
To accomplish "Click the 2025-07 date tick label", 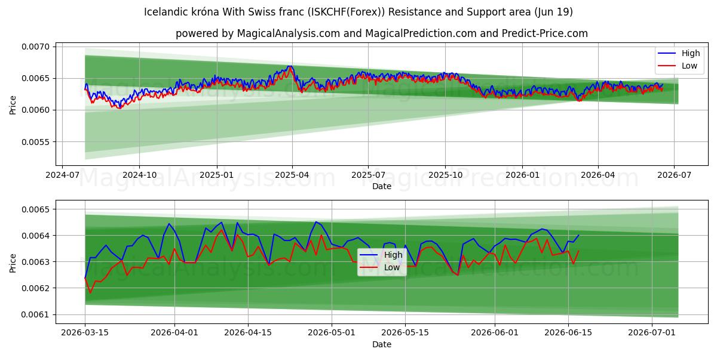I will [367, 175].
